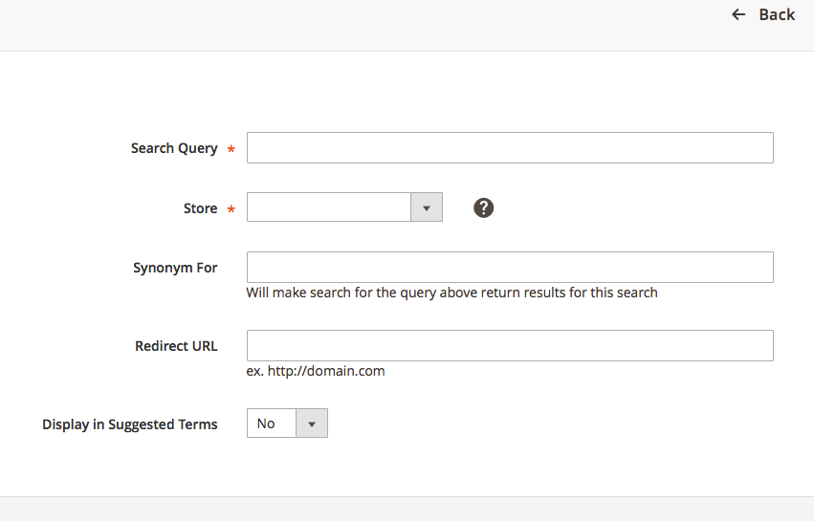The image size is (814, 521).
Task: Click the red asterisk next to Store
Action: click(231, 209)
